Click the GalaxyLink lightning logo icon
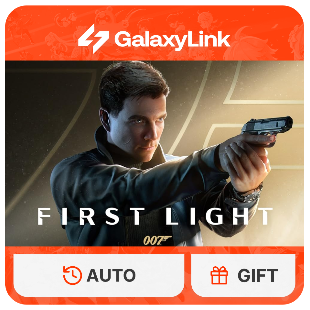The image size is (310, 310). [x=93, y=39]
